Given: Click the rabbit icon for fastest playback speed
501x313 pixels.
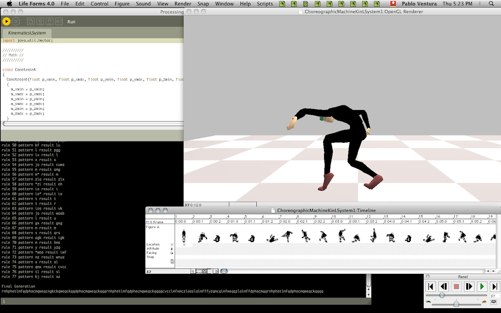Looking at the screenshot, I should click(x=484, y=302).
